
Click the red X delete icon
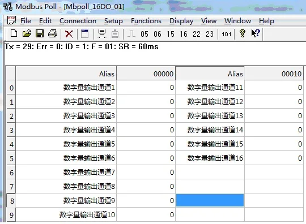coord(69,34)
